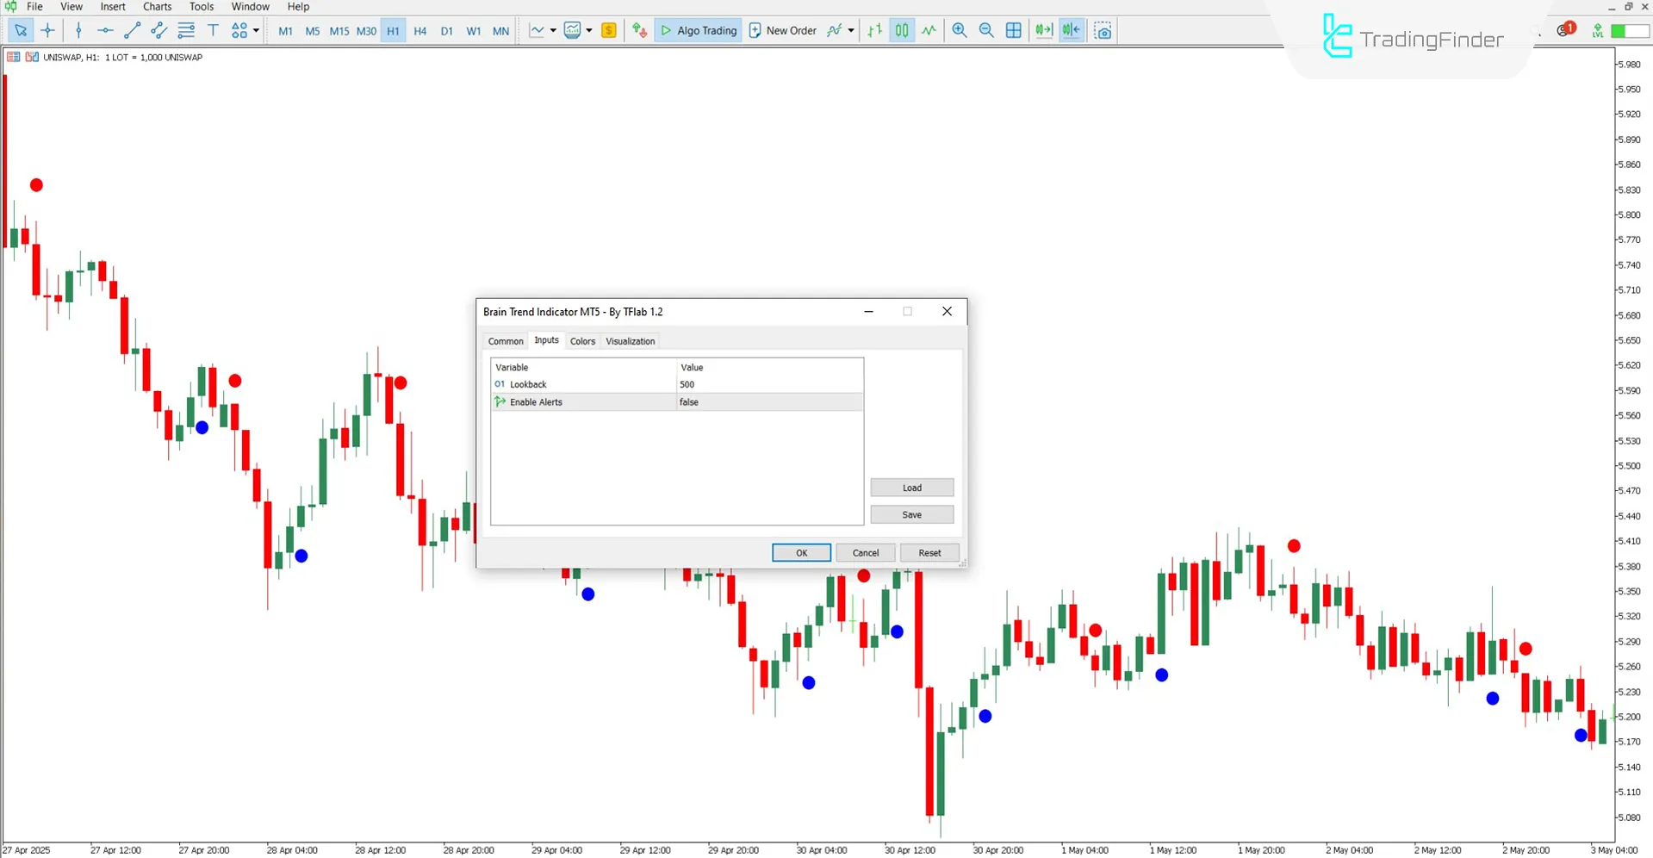Select the Trendline drawing tool
The image size is (1653, 858).
click(x=132, y=30)
